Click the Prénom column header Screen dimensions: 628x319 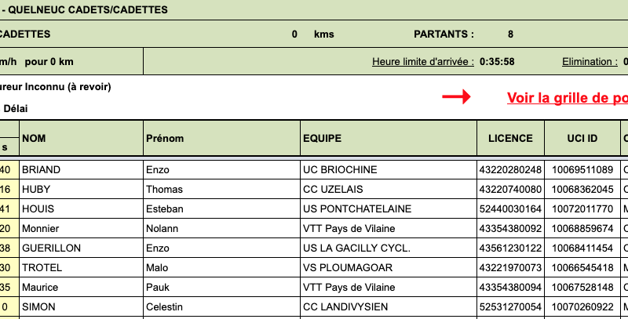point(164,139)
